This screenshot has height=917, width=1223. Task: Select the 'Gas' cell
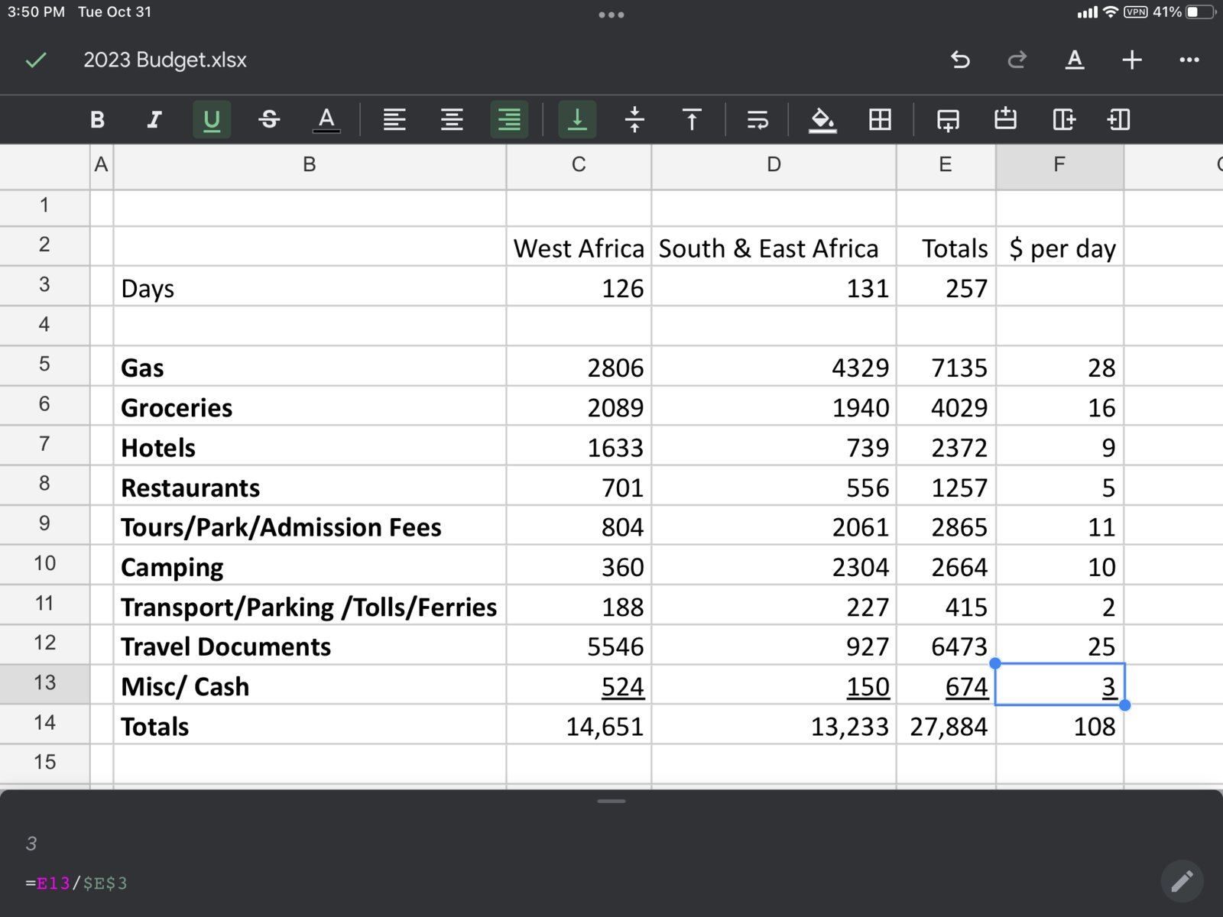click(x=310, y=367)
